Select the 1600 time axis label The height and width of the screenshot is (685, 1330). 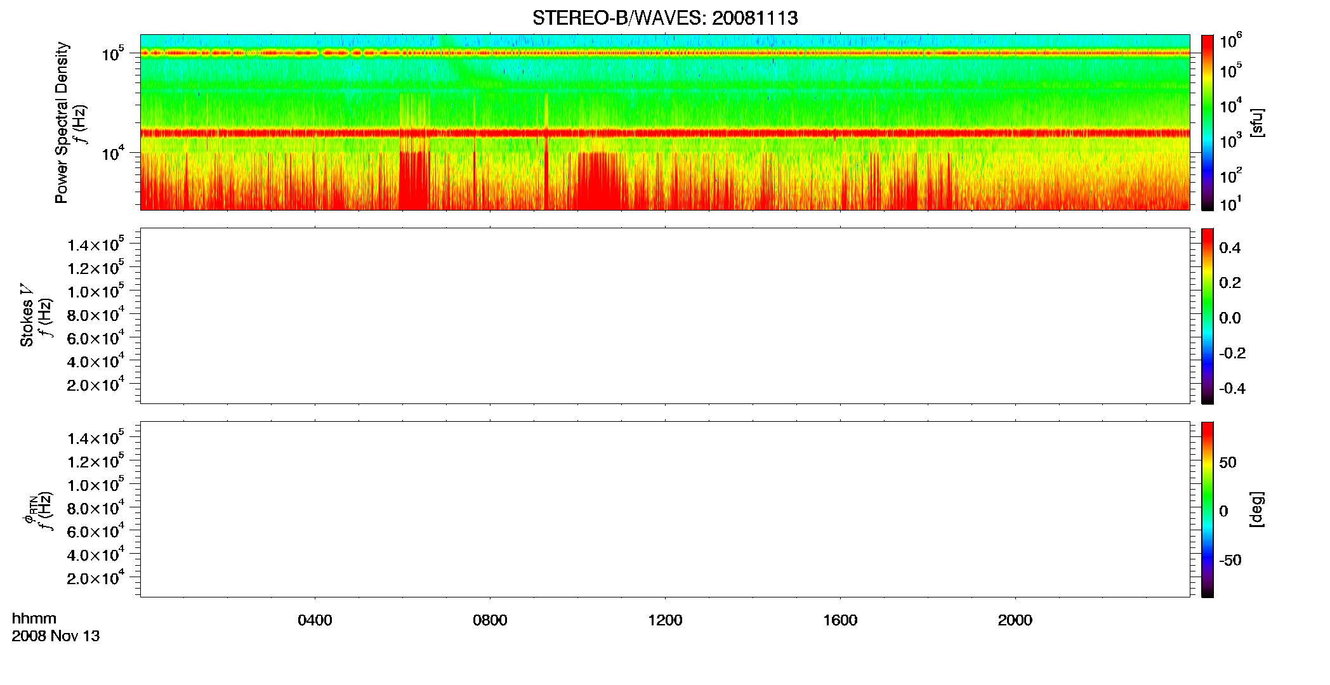point(840,620)
